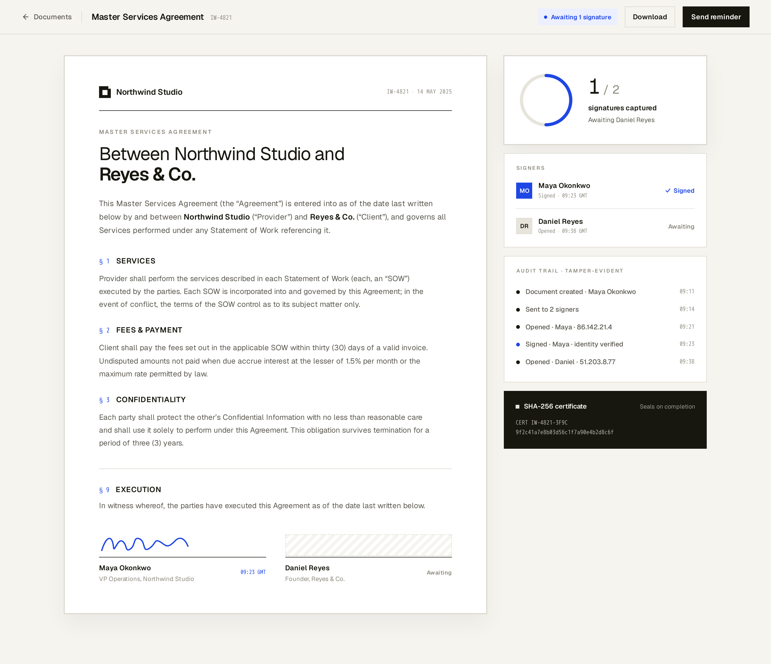Click 'VP Operations, Northwind Studio' title
The width and height of the screenshot is (771, 664).
click(x=146, y=579)
